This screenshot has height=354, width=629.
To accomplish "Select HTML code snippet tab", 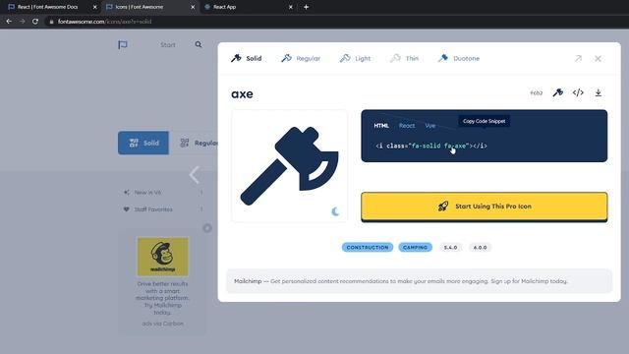I will 381,126.
